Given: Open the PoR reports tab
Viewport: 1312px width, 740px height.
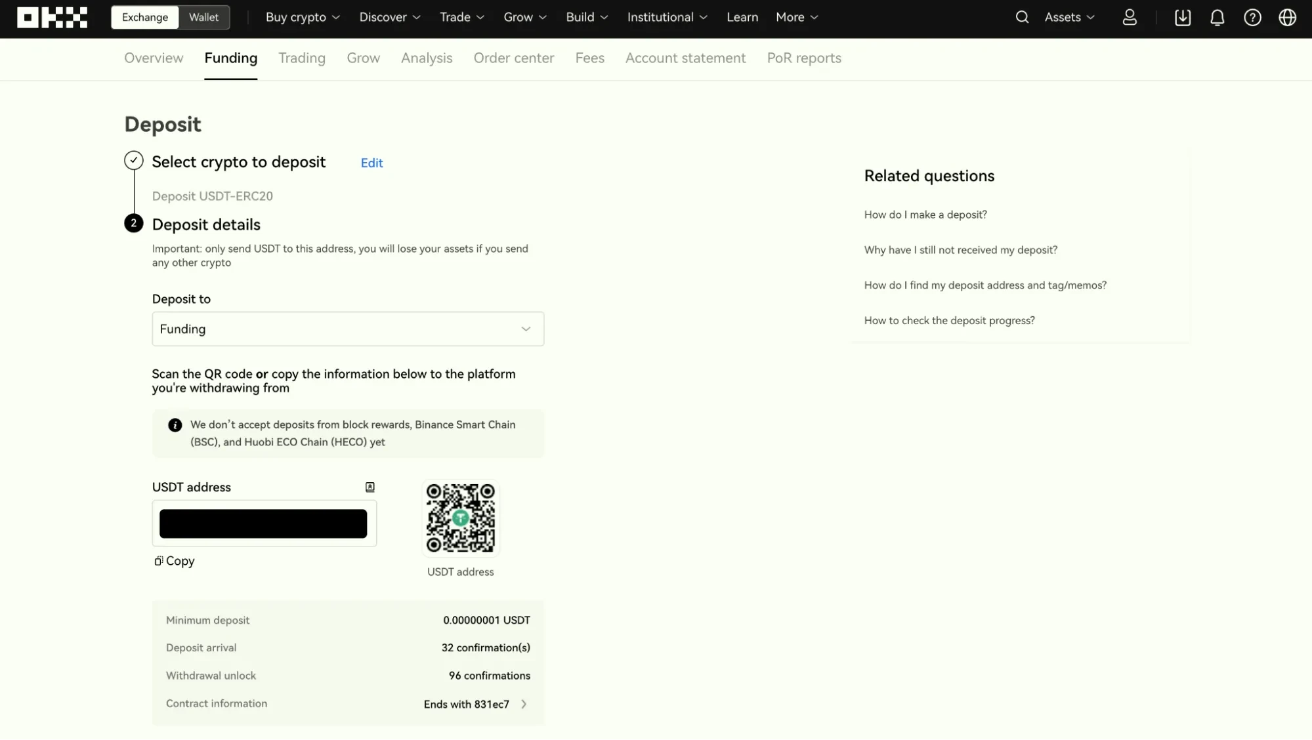Looking at the screenshot, I should point(804,58).
